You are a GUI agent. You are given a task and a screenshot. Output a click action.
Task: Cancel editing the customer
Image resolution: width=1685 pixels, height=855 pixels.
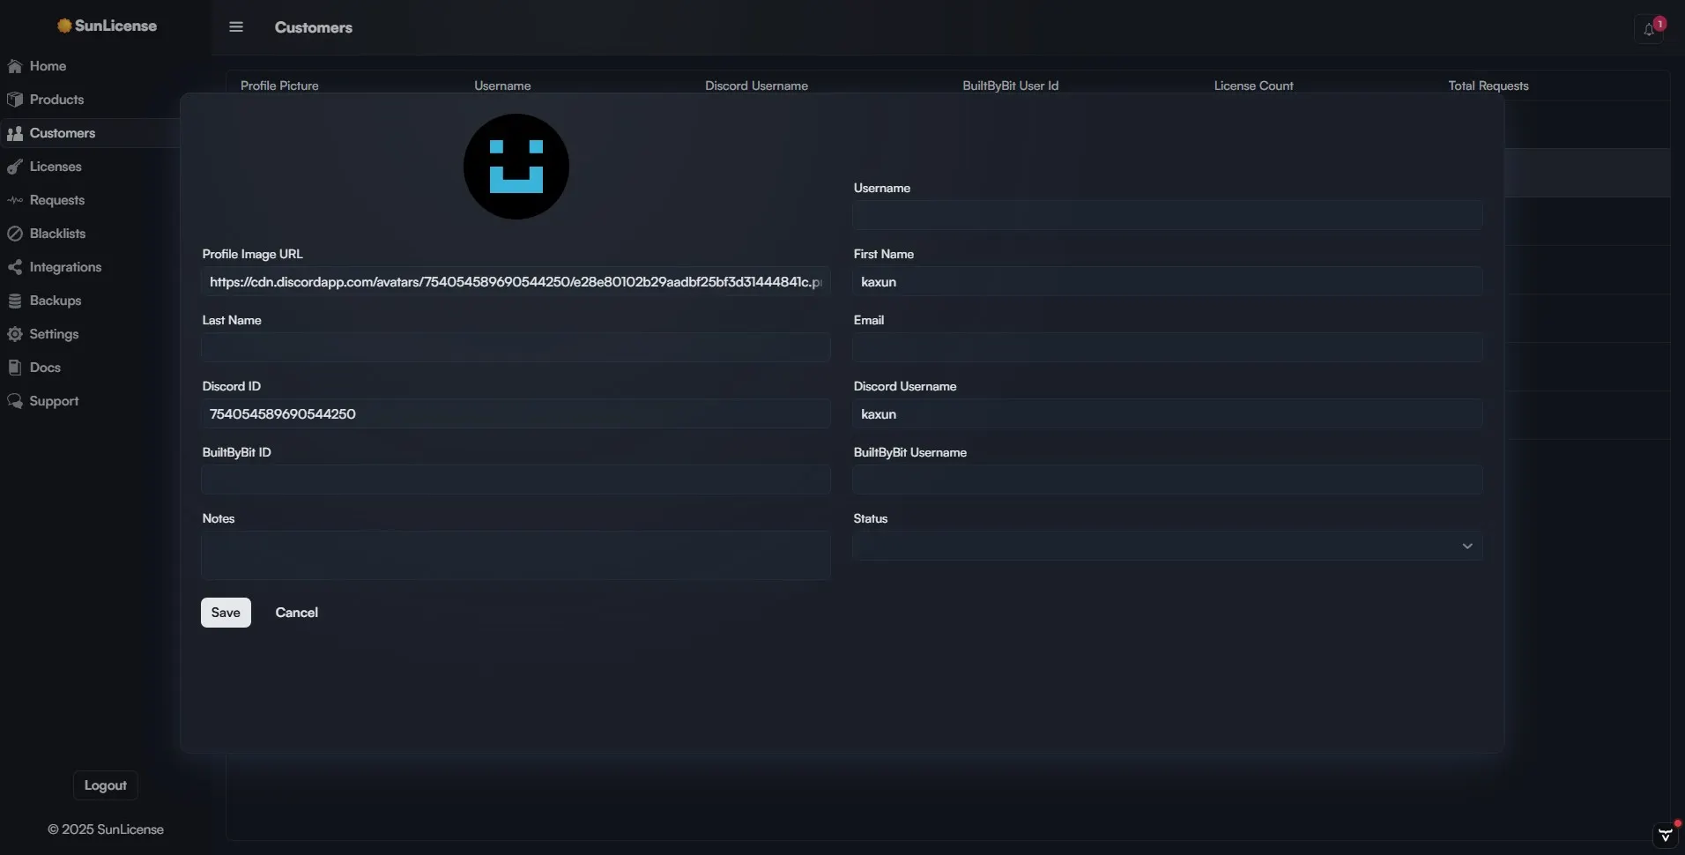(x=296, y=613)
